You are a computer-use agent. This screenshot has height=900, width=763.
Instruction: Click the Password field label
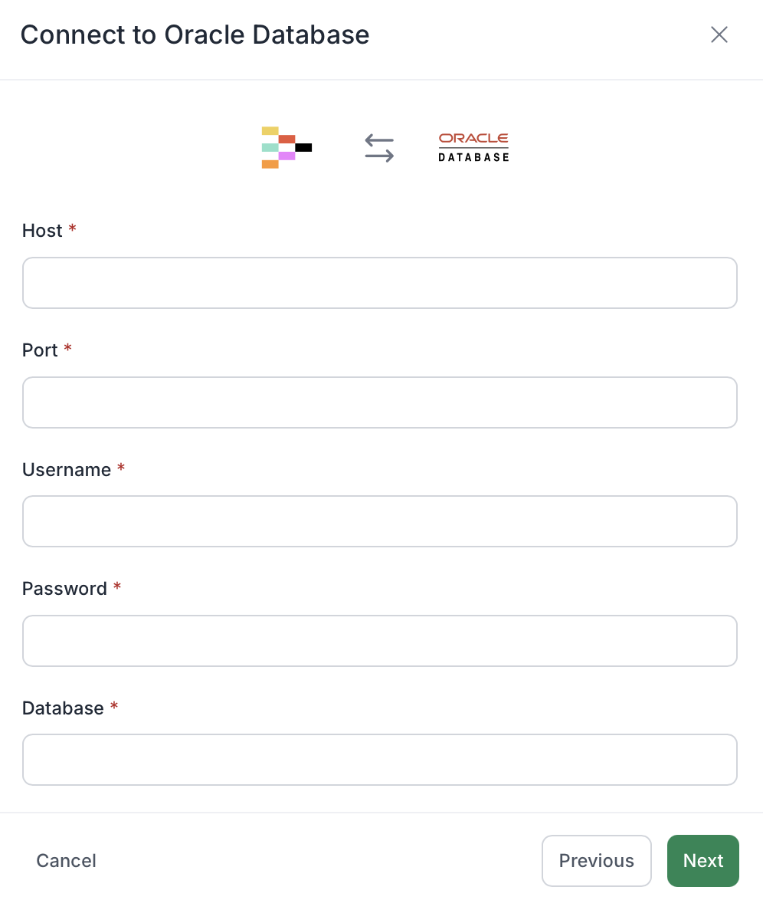64,588
